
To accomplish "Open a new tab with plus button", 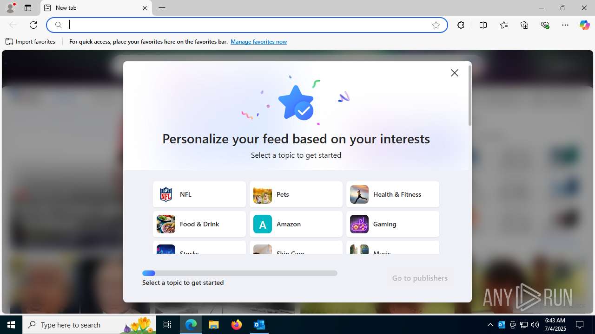I will tap(162, 8).
